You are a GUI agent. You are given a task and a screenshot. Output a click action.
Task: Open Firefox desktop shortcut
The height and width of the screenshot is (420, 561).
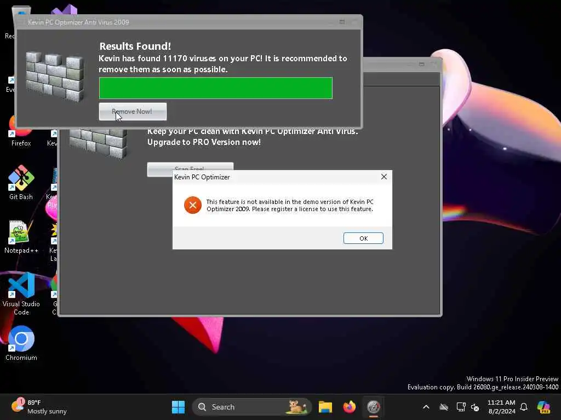coord(21,131)
